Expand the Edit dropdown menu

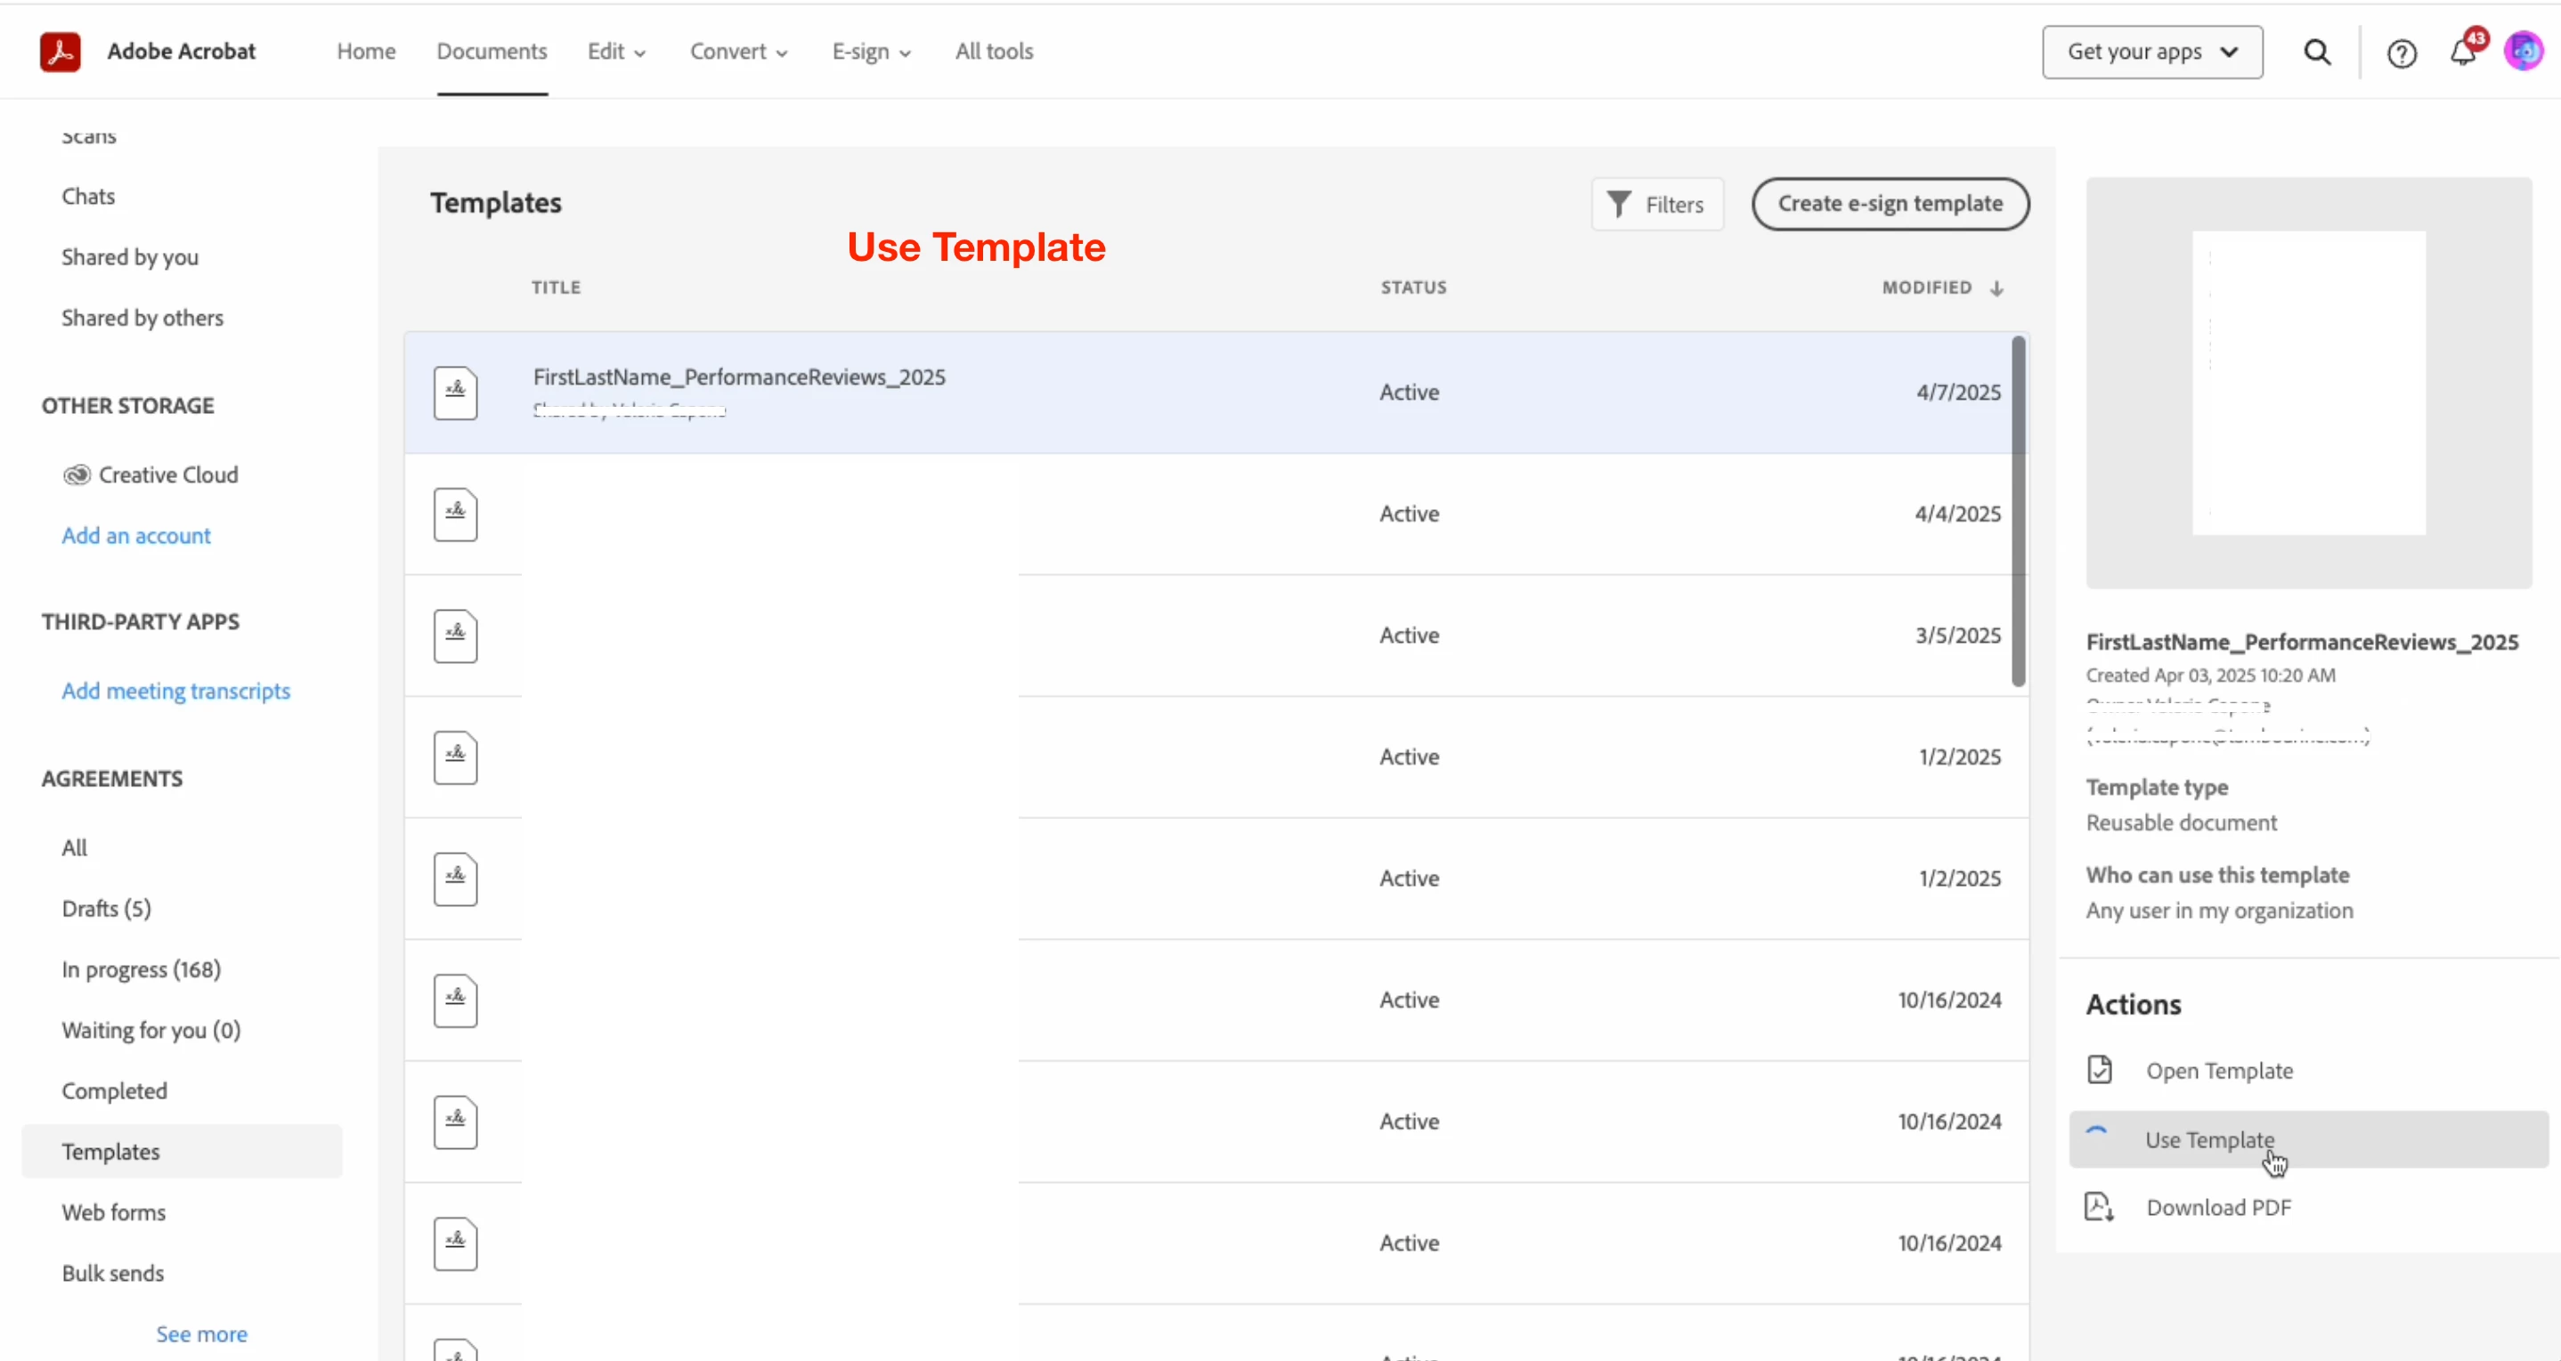[616, 52]
